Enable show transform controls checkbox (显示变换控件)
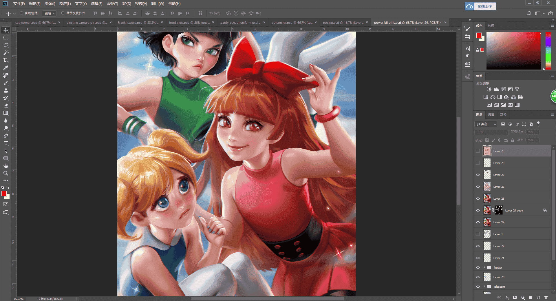This screenshot has width=556, height=301. pos(63,13)
